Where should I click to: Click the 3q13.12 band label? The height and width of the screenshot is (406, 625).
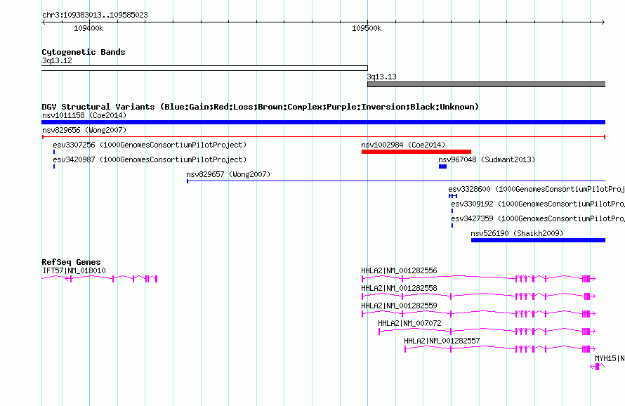(x=57, y=60)
